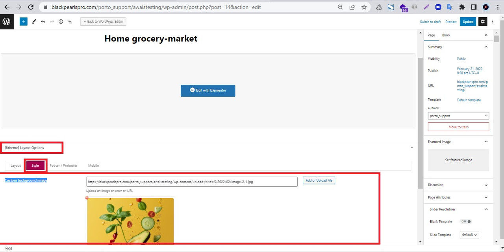Toggle the browser side panel
504x252 pixels.
click(x=474, y=7)
